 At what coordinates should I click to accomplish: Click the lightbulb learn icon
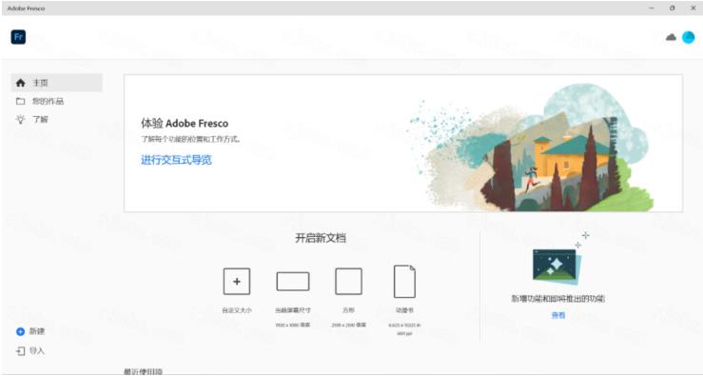20,119
